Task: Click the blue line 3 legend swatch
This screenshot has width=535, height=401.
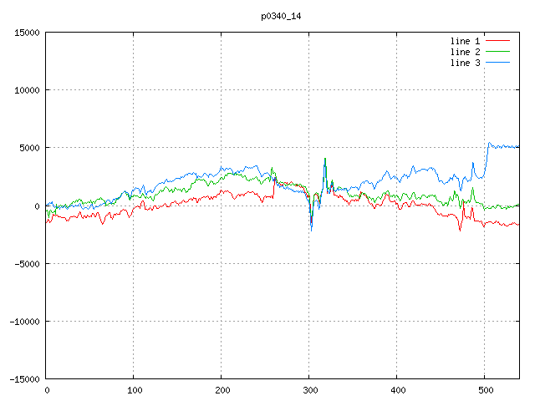Action: [497, 63]
